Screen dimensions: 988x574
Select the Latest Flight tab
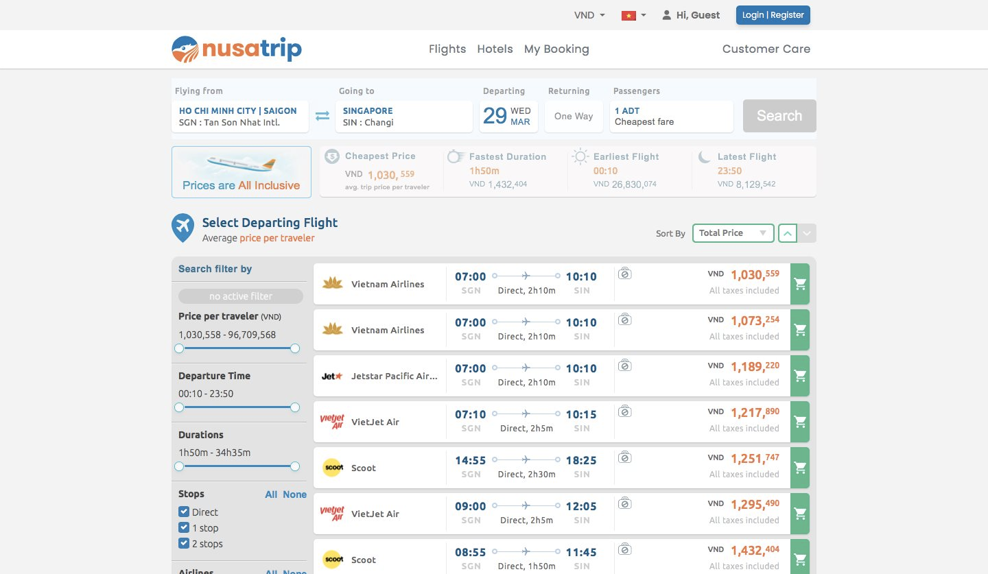[754, 171]
